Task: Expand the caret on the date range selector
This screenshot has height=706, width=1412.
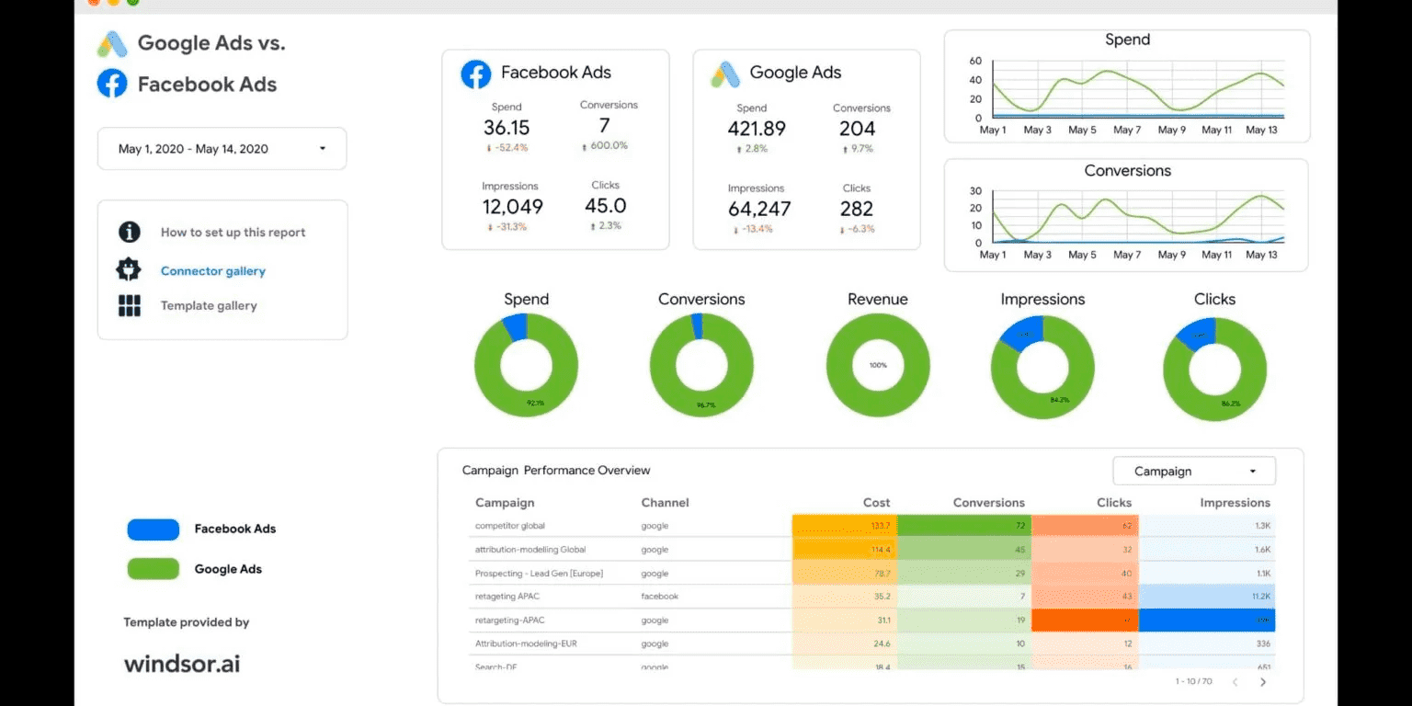Action: click(x=323, y=148)
